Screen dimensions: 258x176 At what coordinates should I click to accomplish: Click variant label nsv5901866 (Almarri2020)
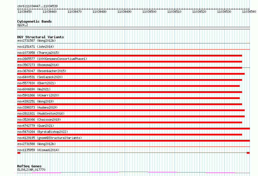[x=38, y=95]
